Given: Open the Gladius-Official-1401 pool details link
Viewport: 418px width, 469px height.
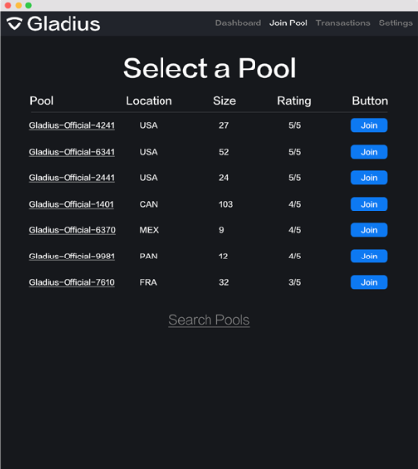Looking at the screenshot, I should [x=71, y=204].
